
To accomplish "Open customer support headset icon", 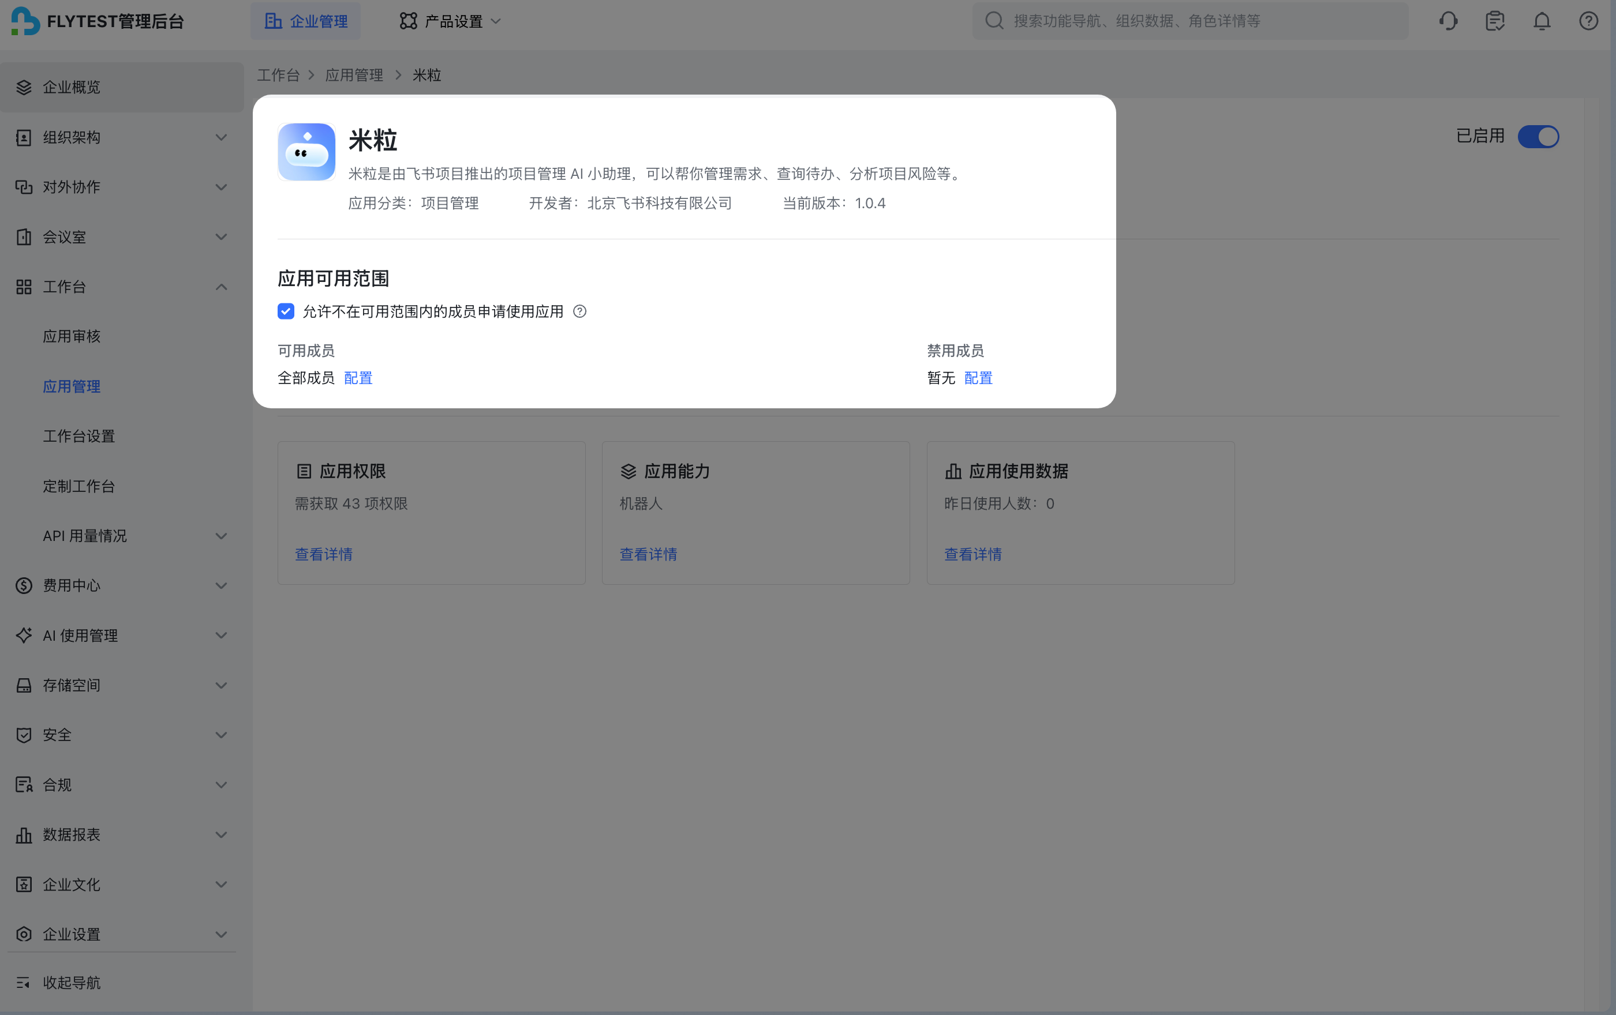I will point(1448,21).
